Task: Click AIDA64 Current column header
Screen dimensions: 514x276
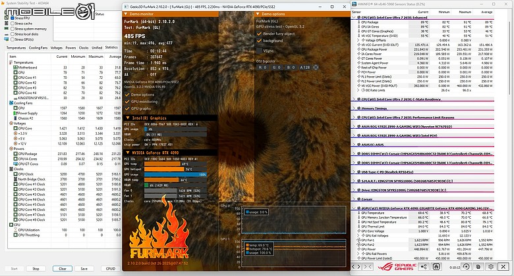Action: [x=62, y=57]
